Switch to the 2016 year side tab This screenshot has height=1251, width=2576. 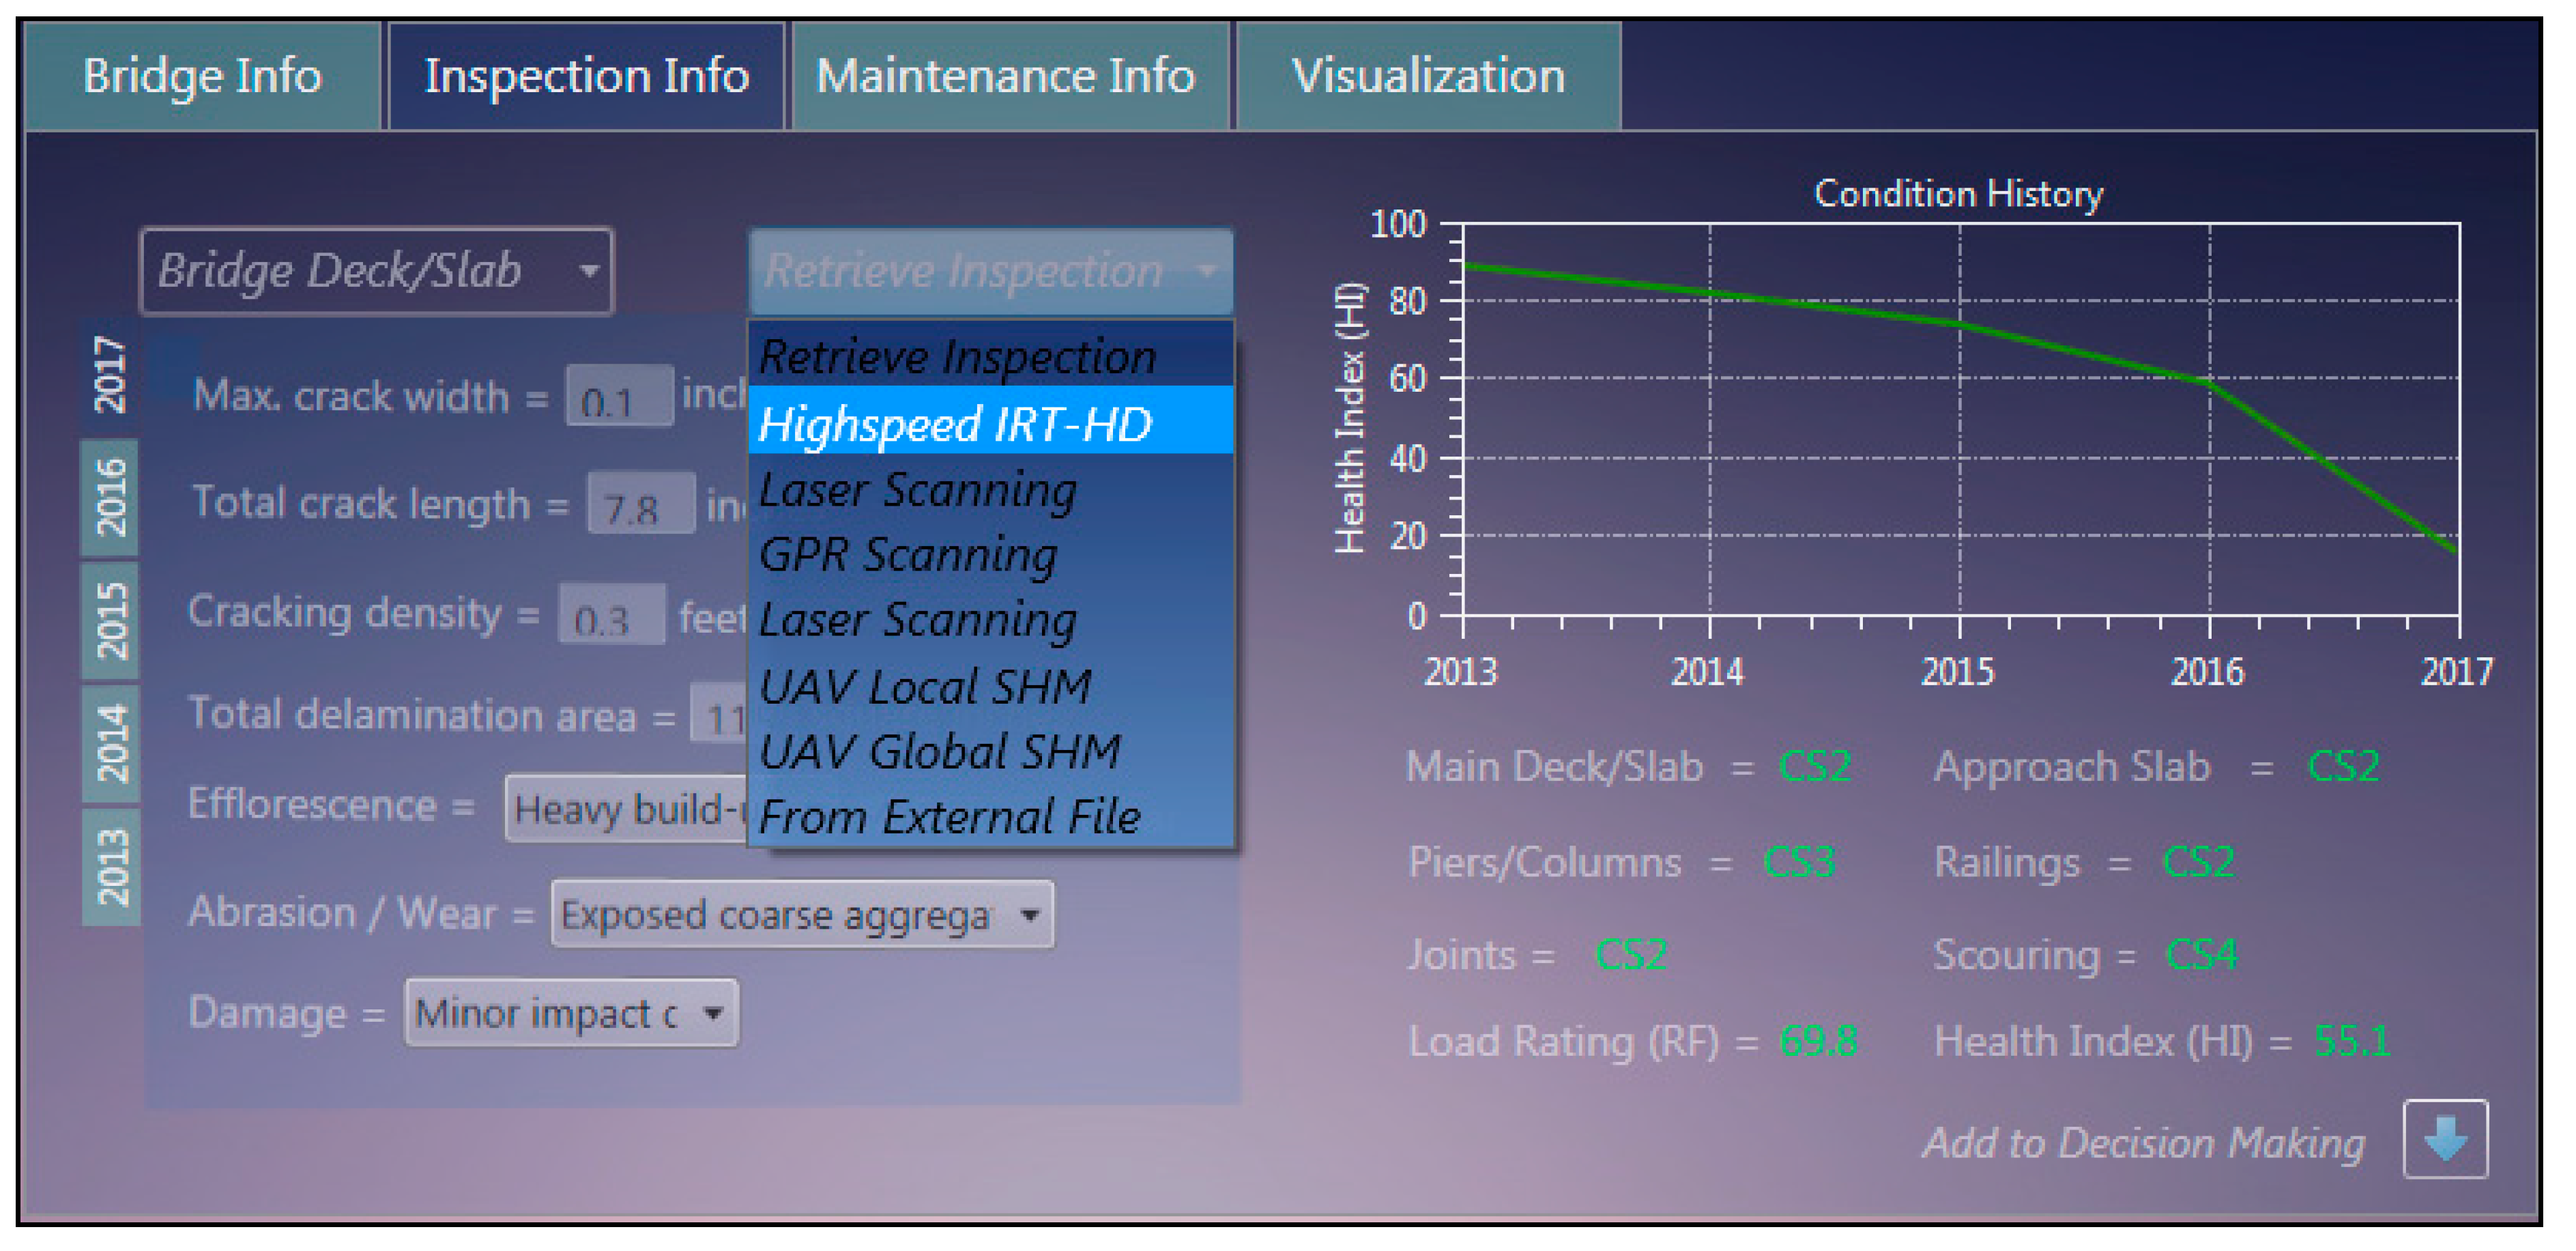coord(110,497)
